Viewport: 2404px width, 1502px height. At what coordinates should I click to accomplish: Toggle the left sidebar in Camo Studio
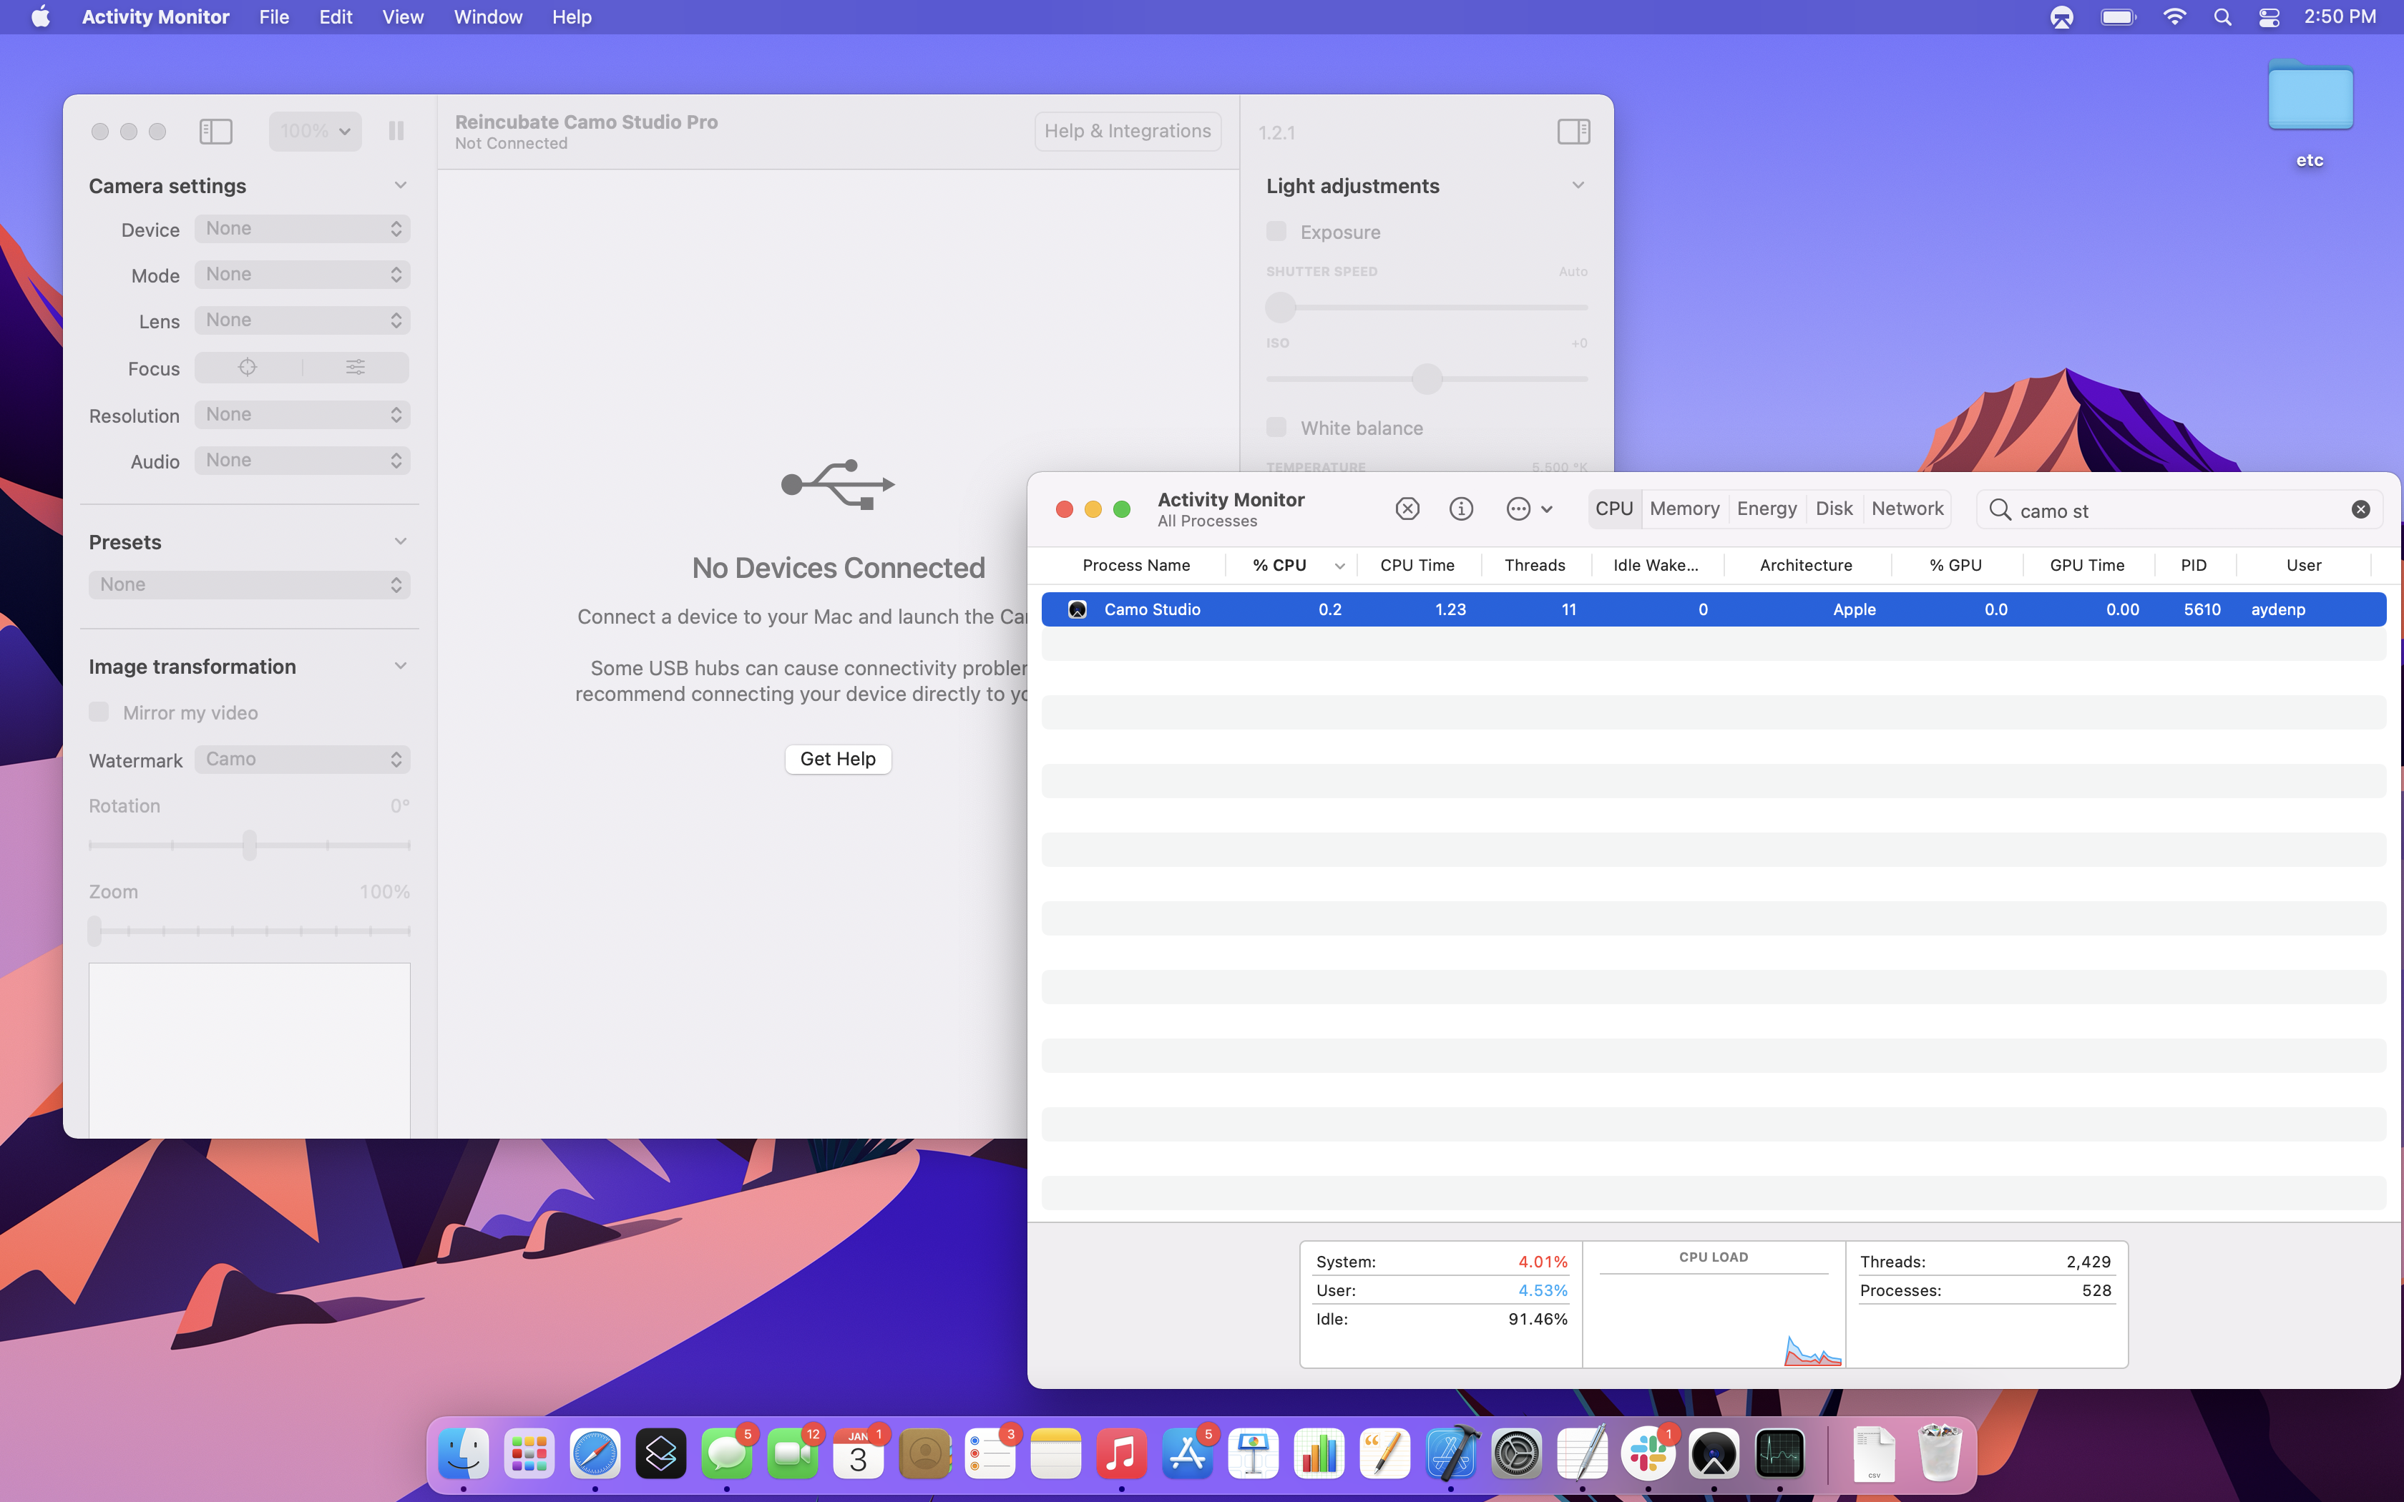point(215,131)
